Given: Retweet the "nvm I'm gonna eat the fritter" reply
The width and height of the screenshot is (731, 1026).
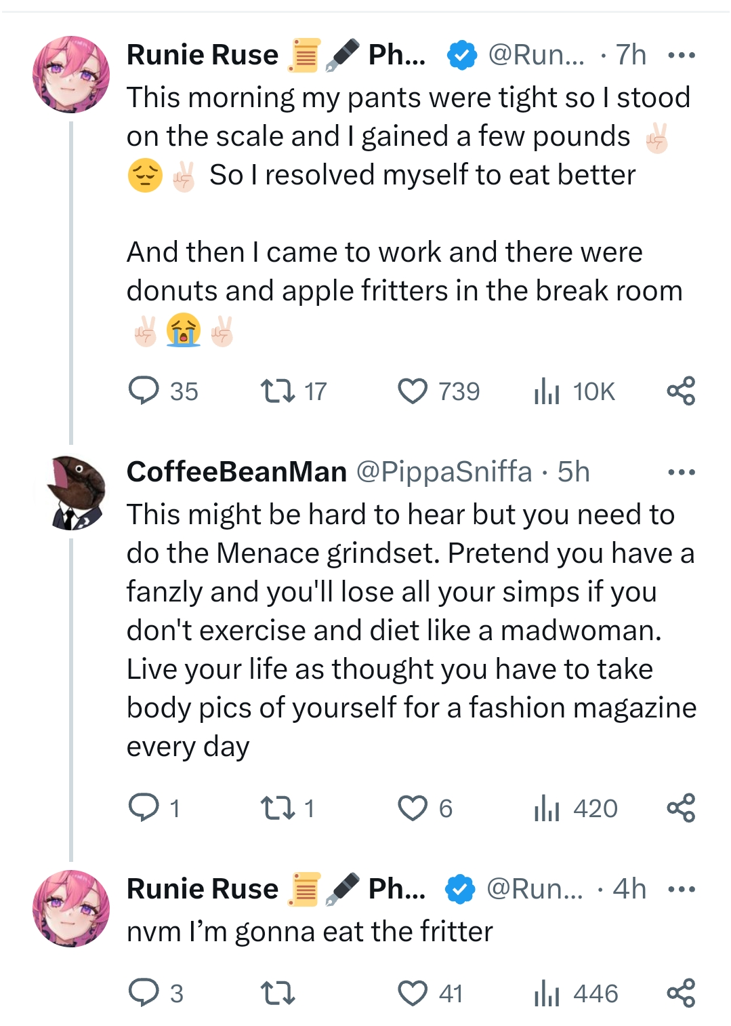Looking at the screenshot, I should click(x=278, y=993).
